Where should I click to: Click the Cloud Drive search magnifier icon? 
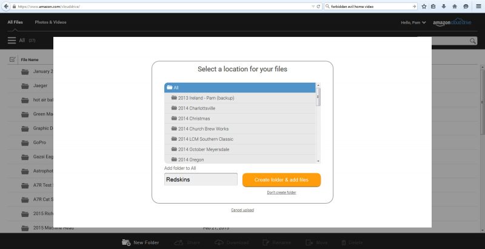pyautogui.click(x=473, y=40)
